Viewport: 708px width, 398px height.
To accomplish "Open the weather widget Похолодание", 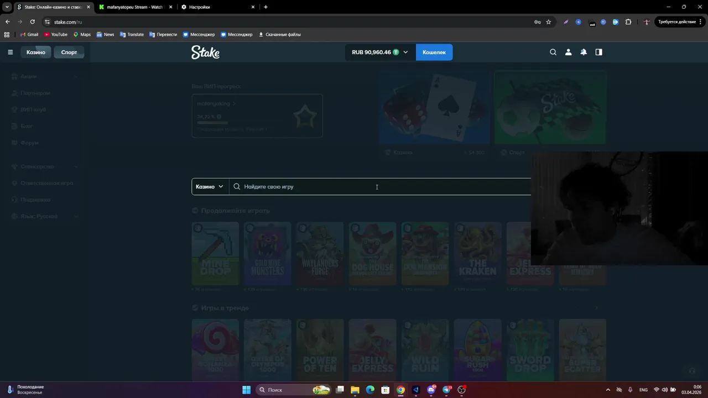I will click(x=26, y=390).
